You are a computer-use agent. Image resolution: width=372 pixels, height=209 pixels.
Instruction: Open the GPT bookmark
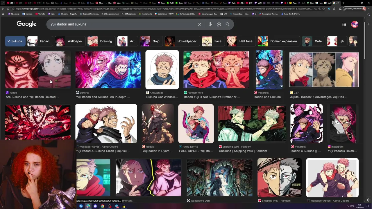(x=224, y=14)
